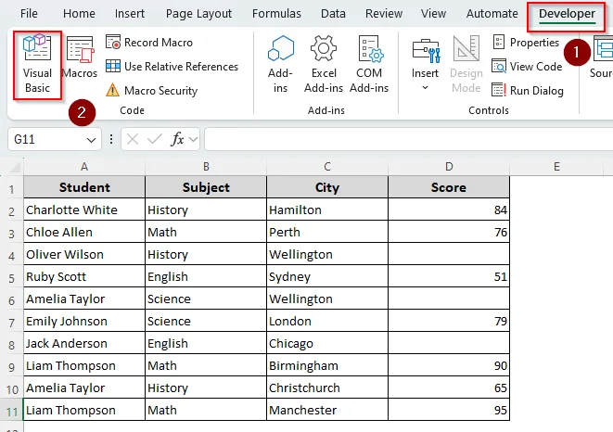Switch to the Review tab

[384, 14]
